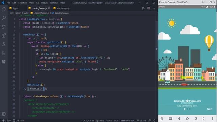Close the LoadingScreen.js tab
Image resolution: width=217 pixels, height=122 pixels.
[x=49, y=8]
